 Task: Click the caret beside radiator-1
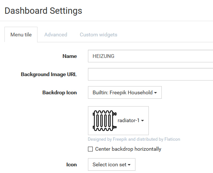click(x=142, y=121)
